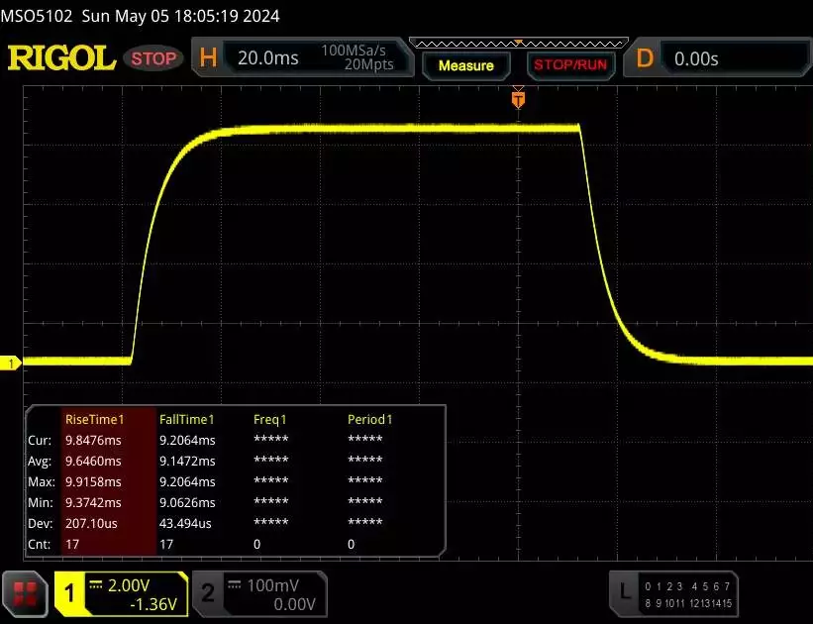Screen dimensions: 813x624
Task: Click the Cnt: row label
Action: pyautogui.click(x=40, y=544)
